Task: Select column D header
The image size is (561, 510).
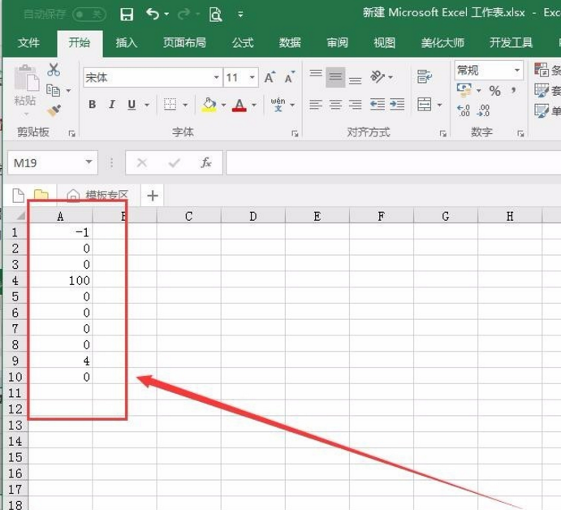Action: [253, 216]
